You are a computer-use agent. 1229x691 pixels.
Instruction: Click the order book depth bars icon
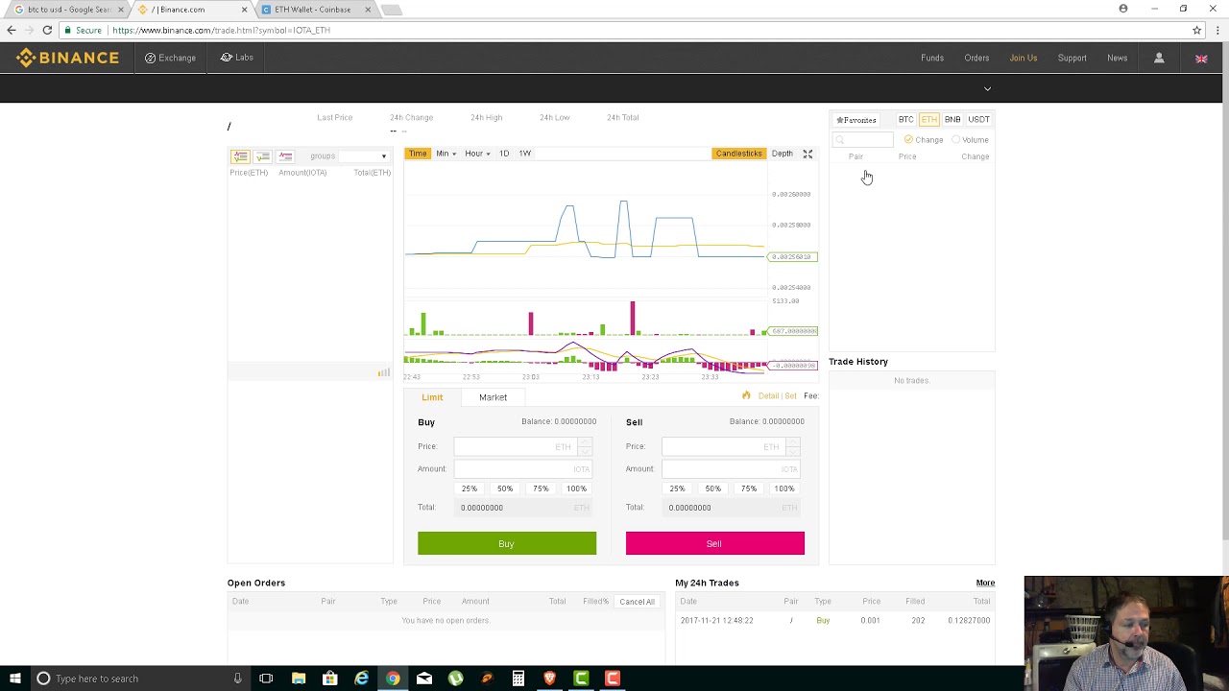coord(383,372)
